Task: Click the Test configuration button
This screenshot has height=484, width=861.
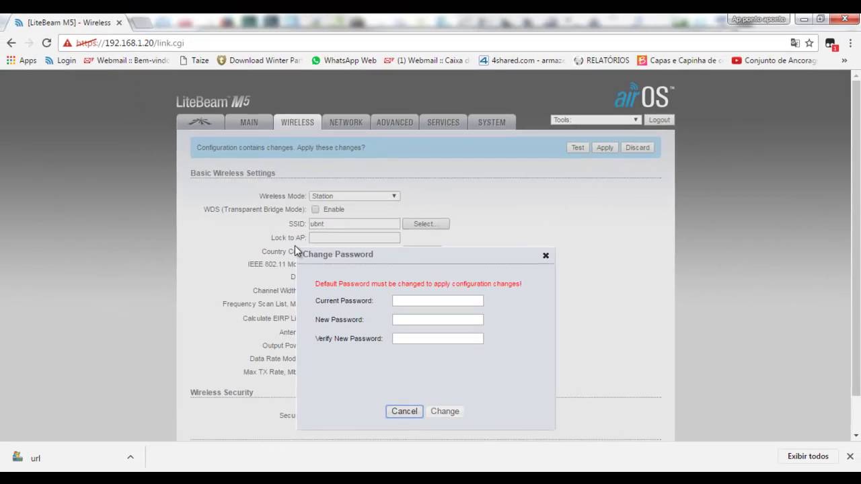Action: 577,147
